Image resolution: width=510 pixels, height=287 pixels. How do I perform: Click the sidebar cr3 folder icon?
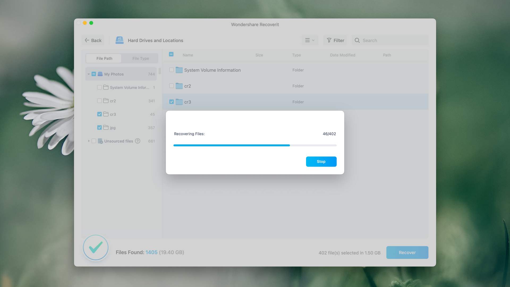(x=106, y=114)
